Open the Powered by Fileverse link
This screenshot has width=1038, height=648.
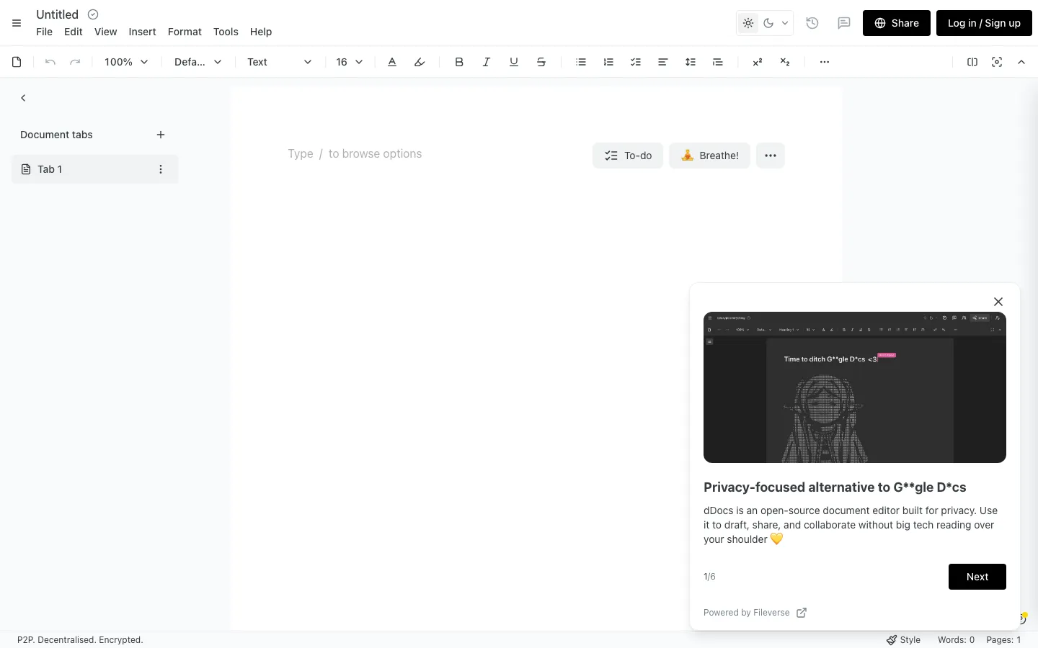click(x=755, y=613)
